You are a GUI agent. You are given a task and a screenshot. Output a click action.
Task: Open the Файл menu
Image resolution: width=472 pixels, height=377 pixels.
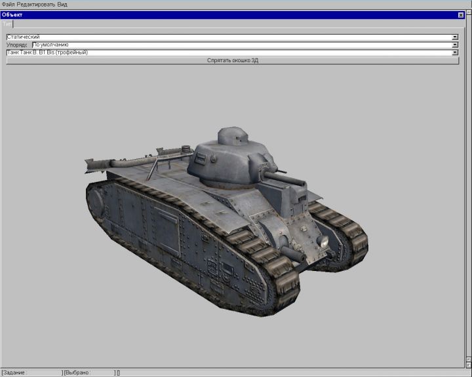8,4
